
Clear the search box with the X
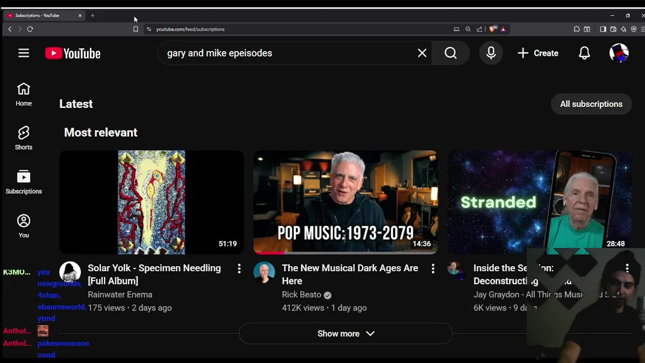tap(422, 53)
